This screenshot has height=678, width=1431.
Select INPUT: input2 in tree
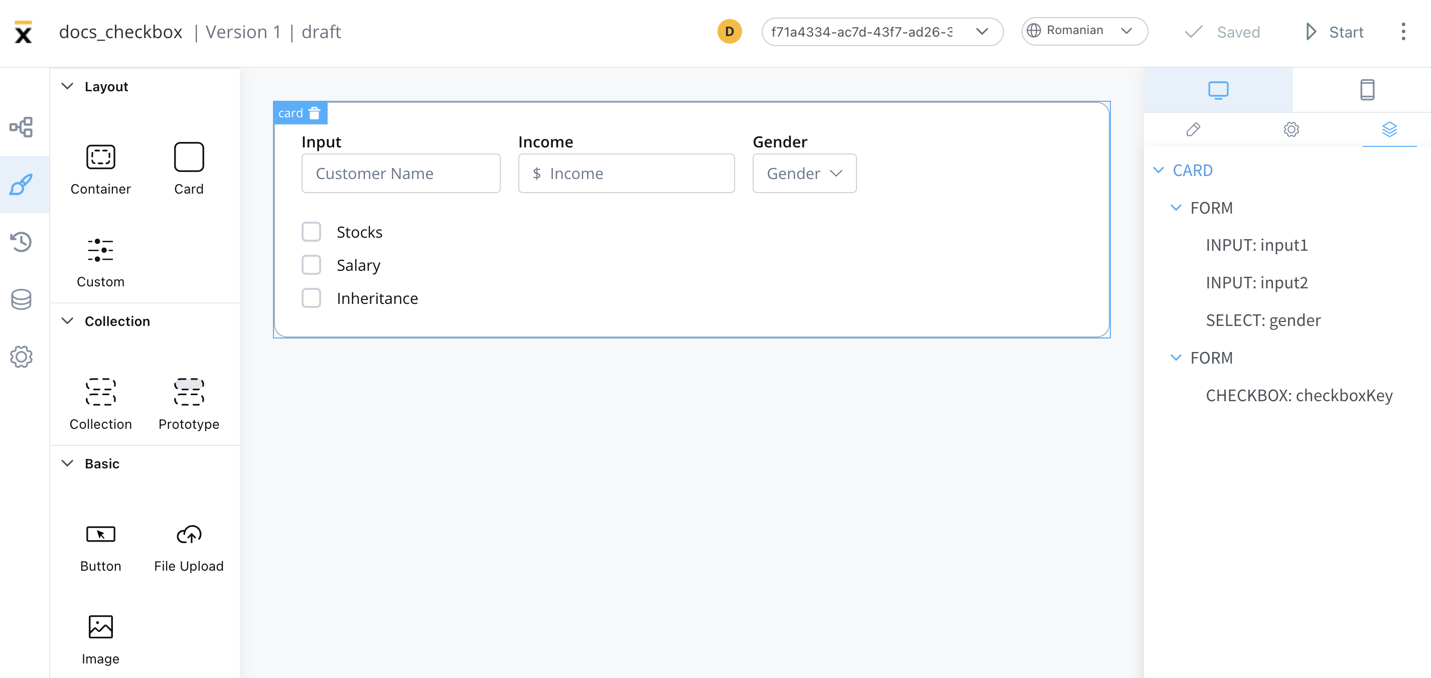(1256, 283)
